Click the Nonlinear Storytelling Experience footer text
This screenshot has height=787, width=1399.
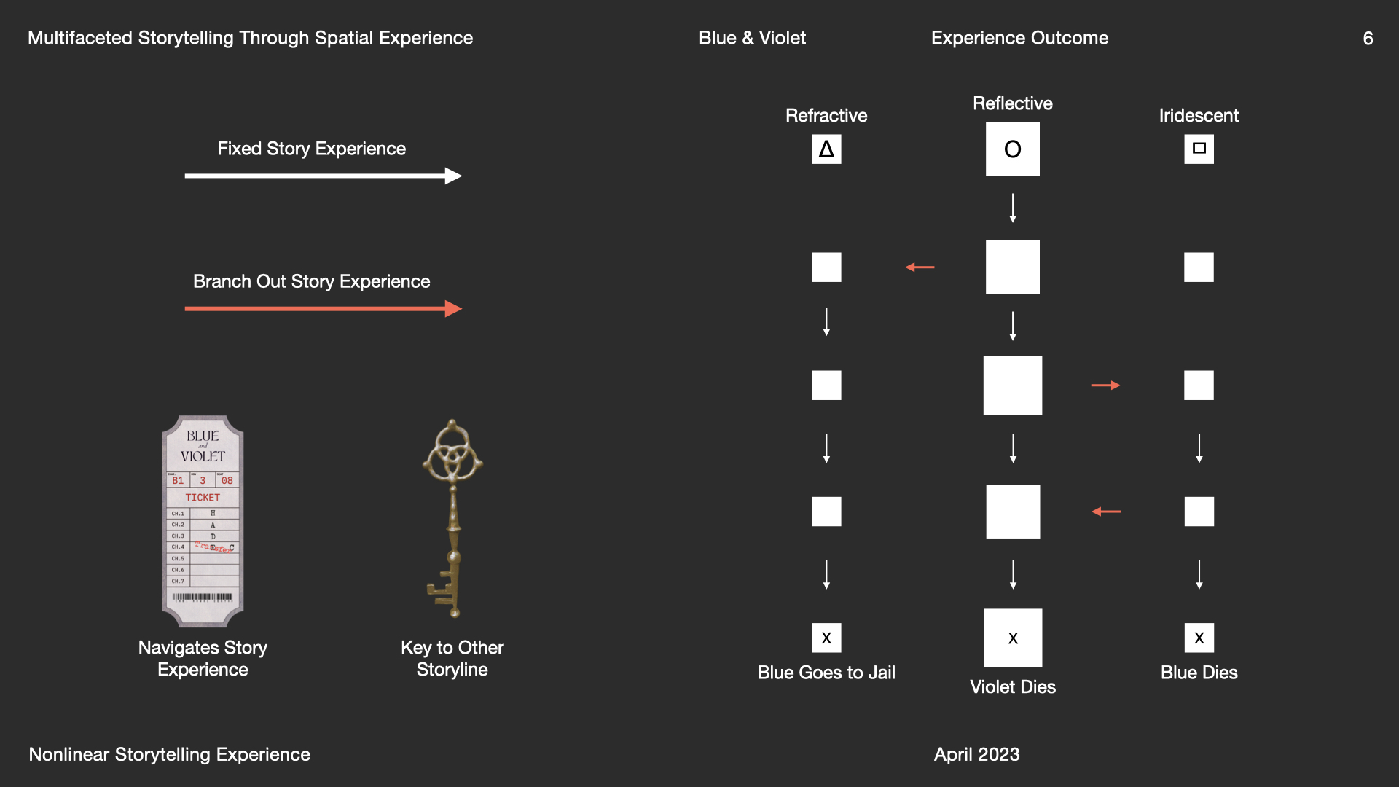point(169,754)
